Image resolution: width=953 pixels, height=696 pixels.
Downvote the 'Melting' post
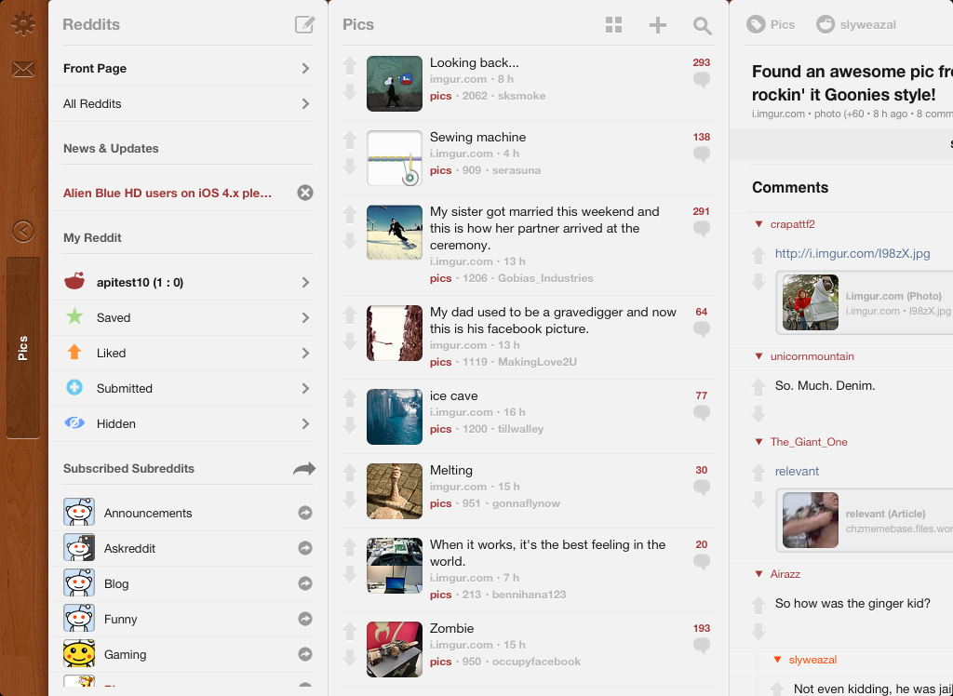pos(350,500)
